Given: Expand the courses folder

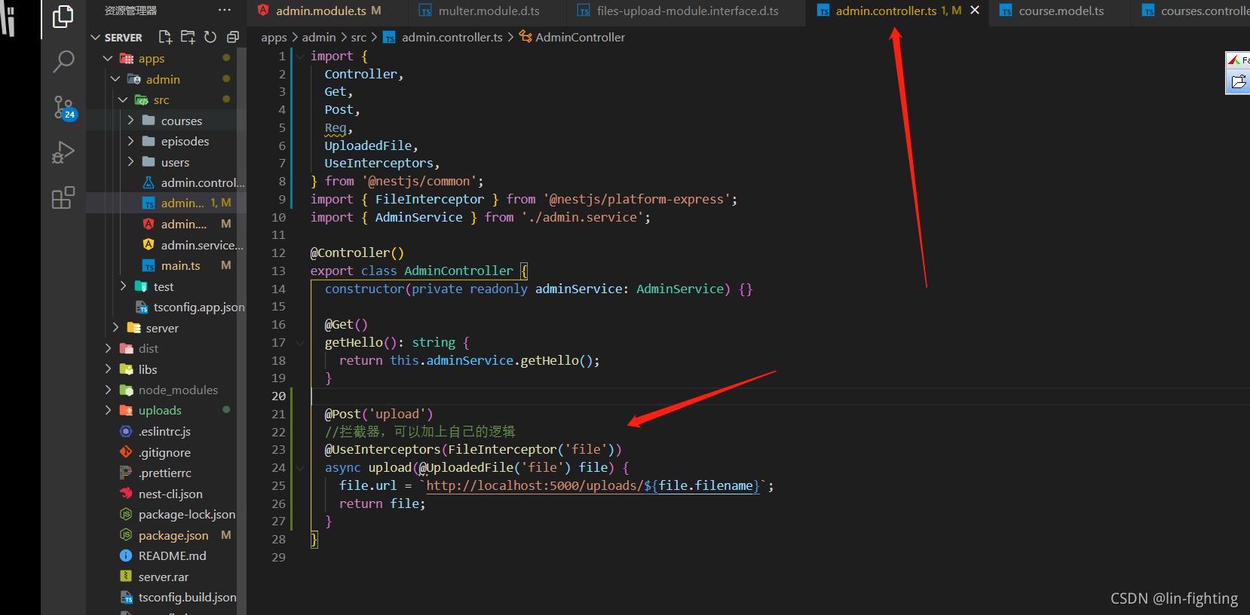Looking at the screenshot, I should 130,121.
